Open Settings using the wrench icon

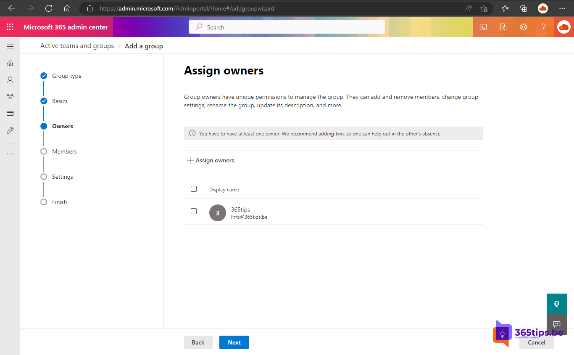tap(10, 130)
